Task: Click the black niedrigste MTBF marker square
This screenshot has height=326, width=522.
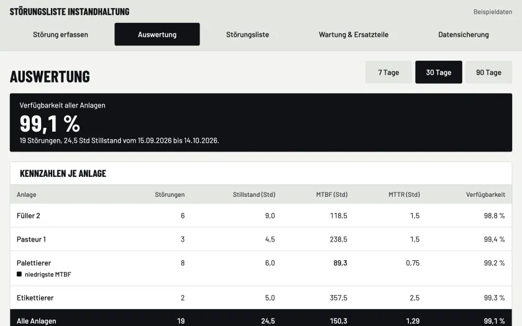Action: point(19,274)
